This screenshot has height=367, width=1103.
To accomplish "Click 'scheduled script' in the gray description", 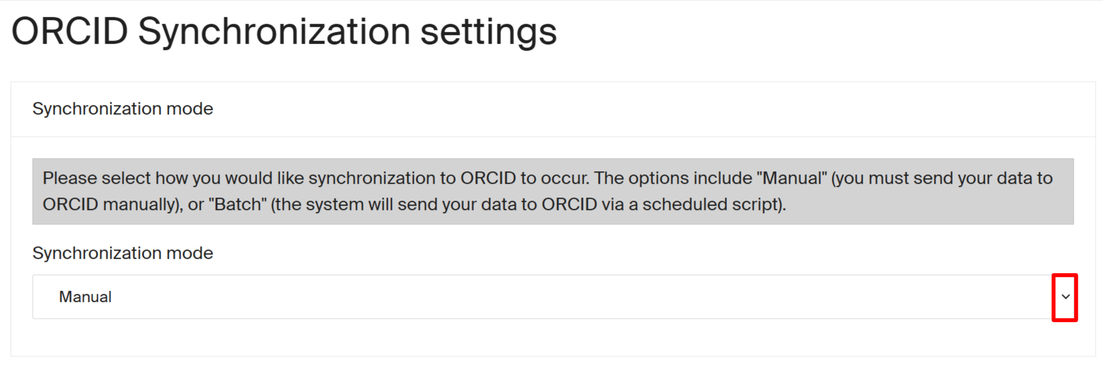I will [713, 204].
